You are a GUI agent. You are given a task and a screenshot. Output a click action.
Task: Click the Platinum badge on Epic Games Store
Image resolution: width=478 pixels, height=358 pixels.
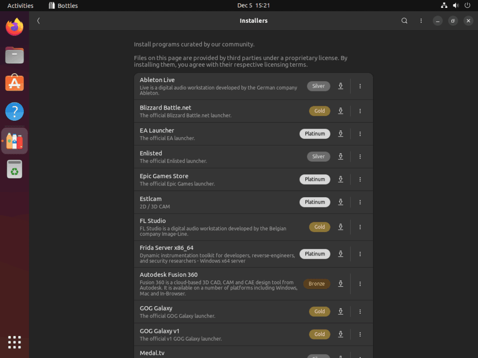[x=315, y=179]
